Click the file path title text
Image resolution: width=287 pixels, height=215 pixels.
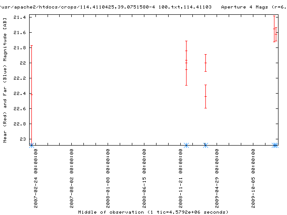[106, 7]
